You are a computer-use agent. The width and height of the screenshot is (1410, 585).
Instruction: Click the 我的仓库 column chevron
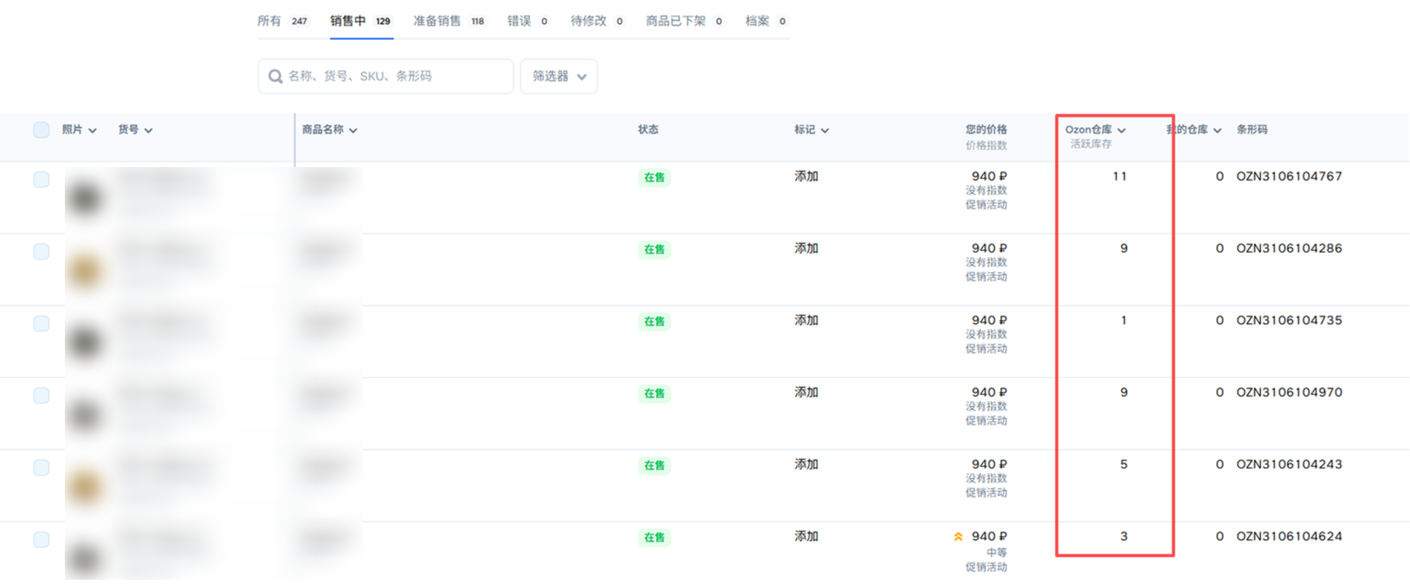point(1217,130)
